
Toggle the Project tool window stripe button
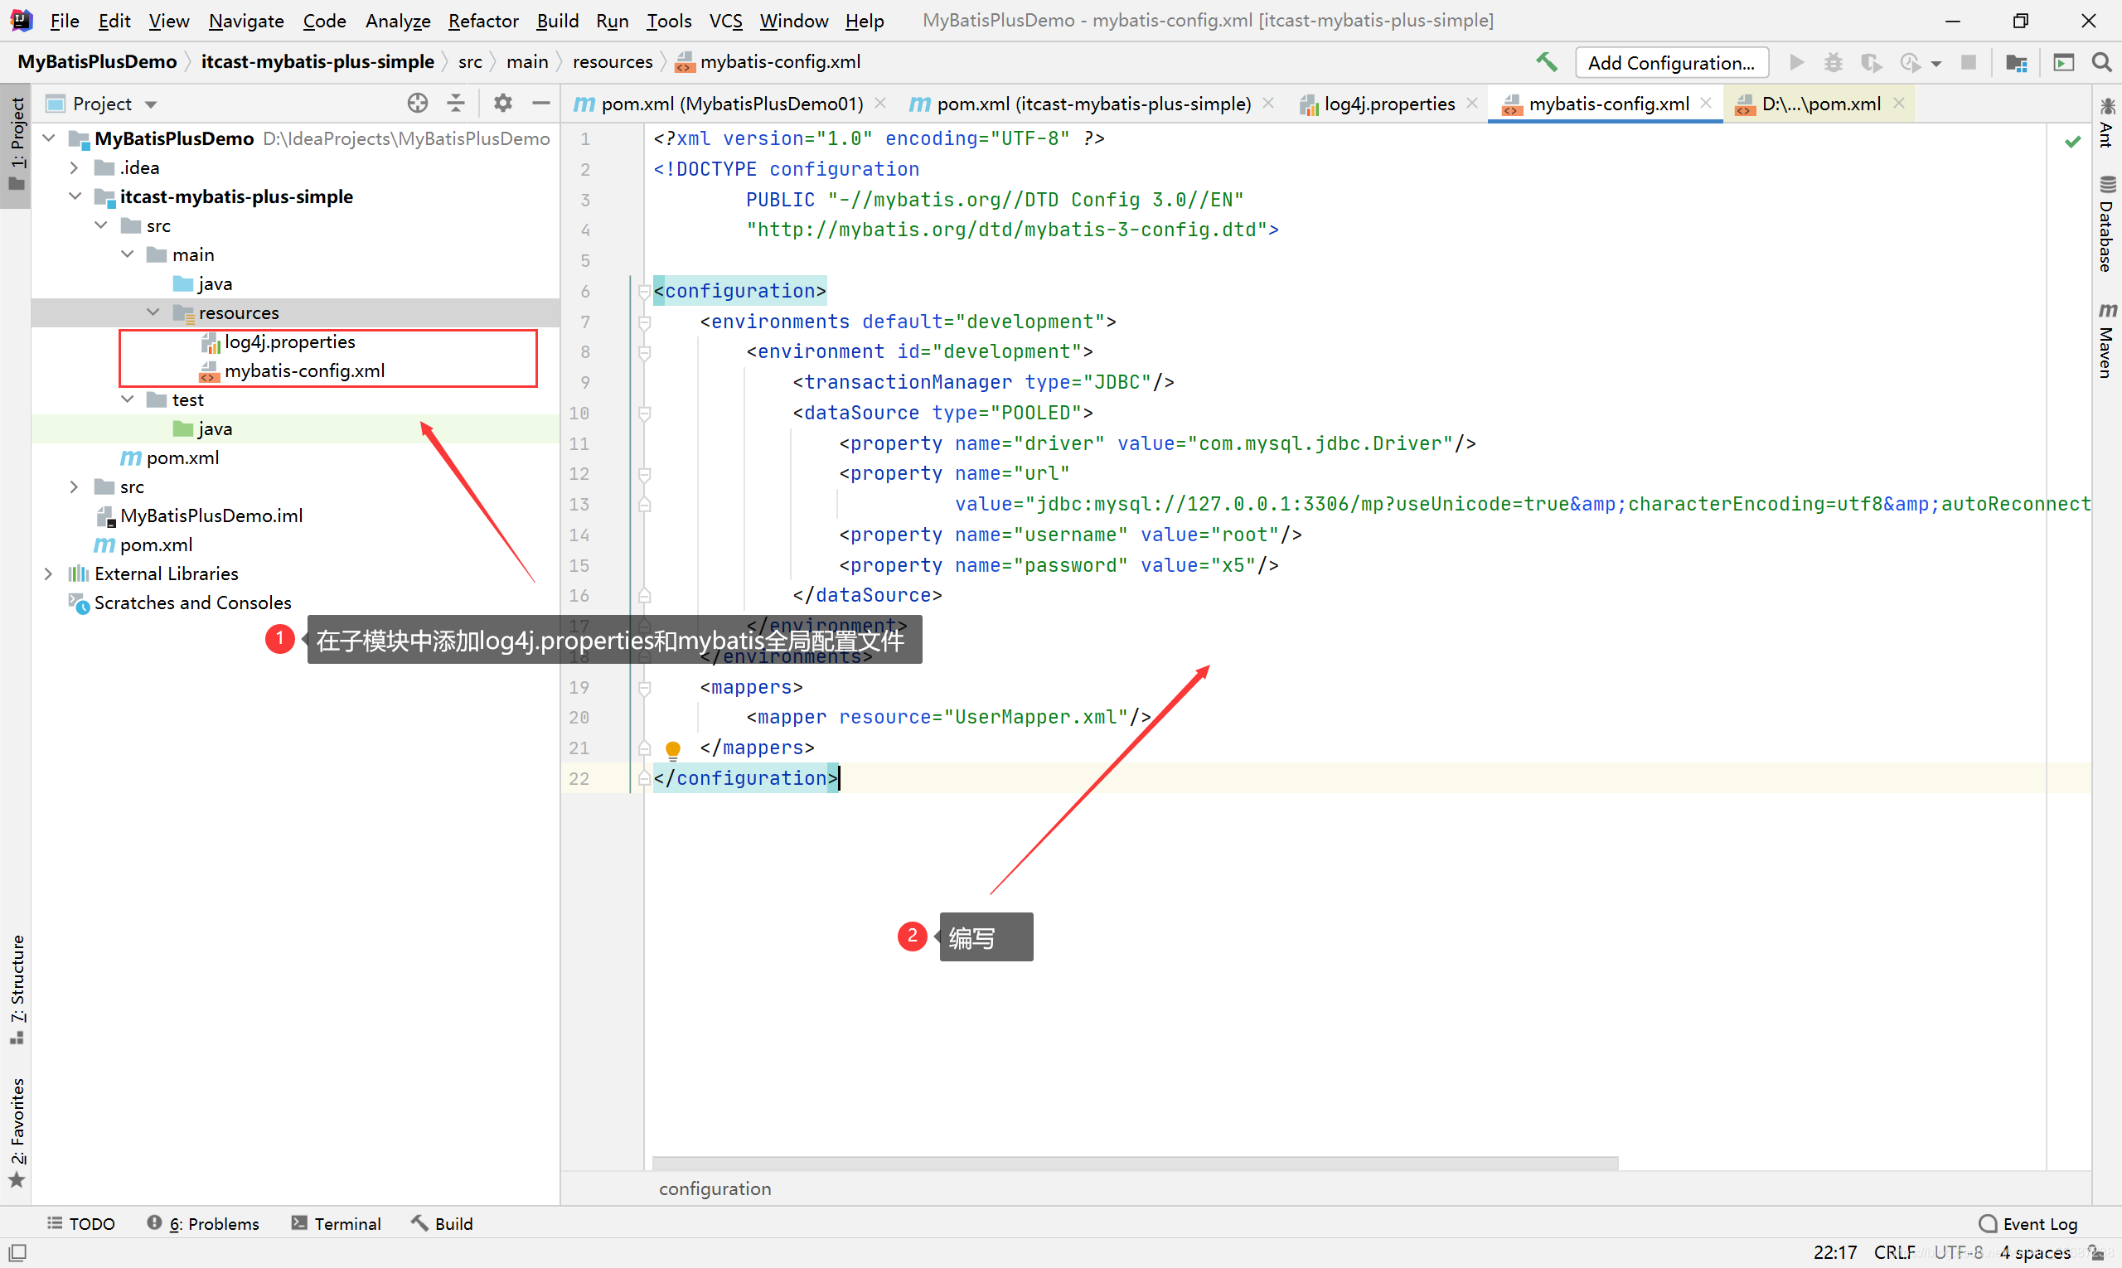17,145
